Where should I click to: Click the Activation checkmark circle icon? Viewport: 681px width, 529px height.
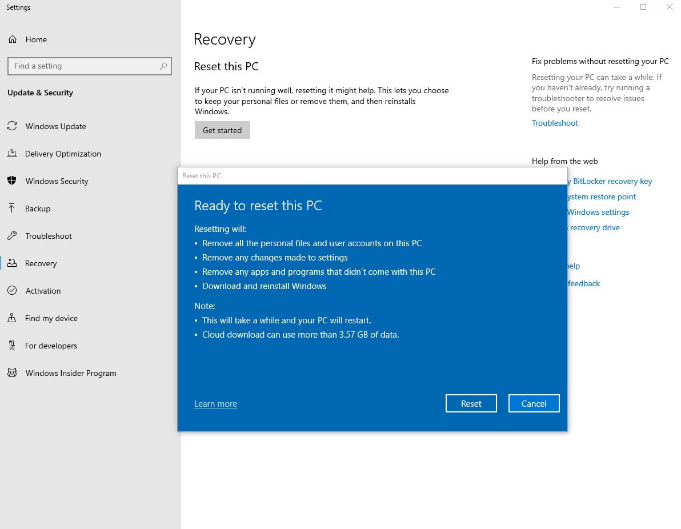pos(12,291)
